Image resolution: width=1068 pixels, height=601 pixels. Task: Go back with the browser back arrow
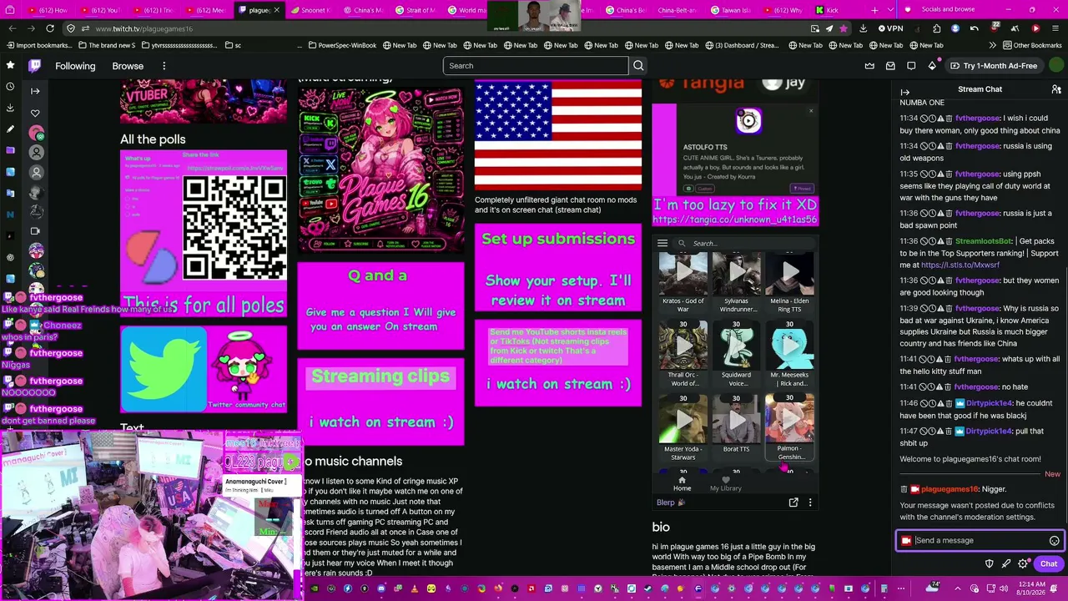(13, 28)
